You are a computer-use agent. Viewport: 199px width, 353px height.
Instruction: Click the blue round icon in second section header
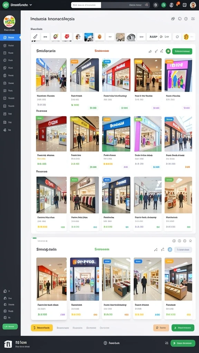click(x=170, y=250)
